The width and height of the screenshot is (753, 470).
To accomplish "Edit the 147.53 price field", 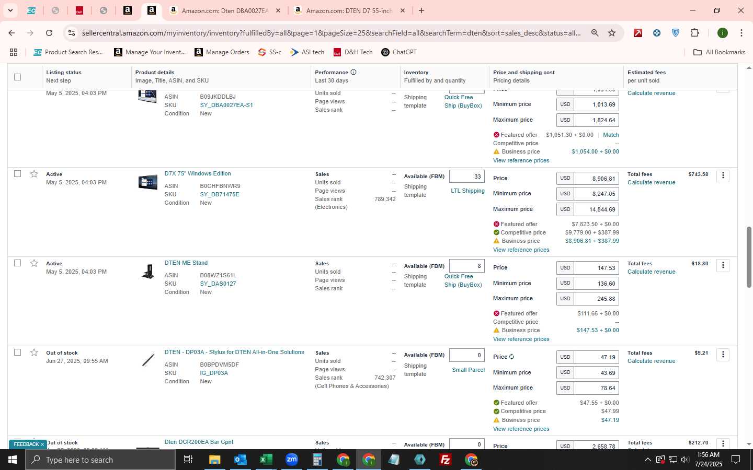I will [x=596, y=268].
